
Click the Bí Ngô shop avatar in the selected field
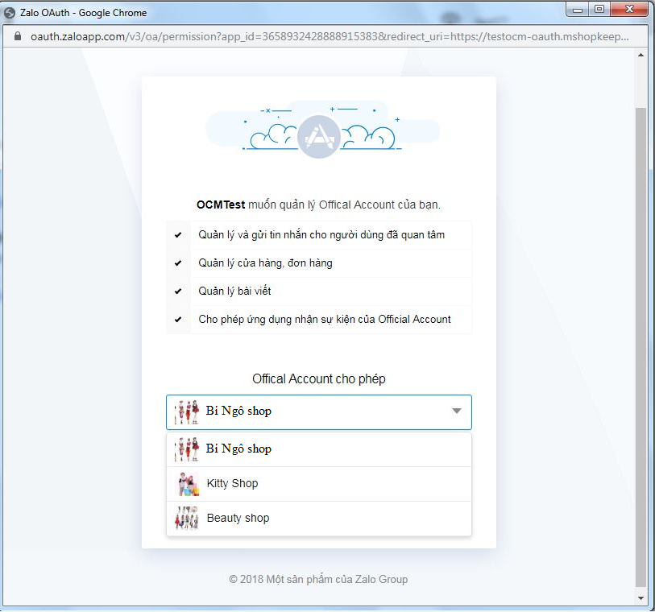click(x=186, y=412)
